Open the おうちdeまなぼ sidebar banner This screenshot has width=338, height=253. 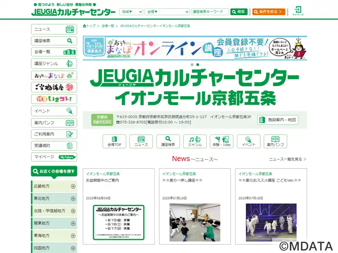pos(54,75)
